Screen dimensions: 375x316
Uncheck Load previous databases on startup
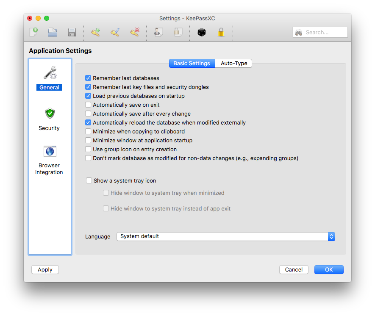[x=88, y=96]
